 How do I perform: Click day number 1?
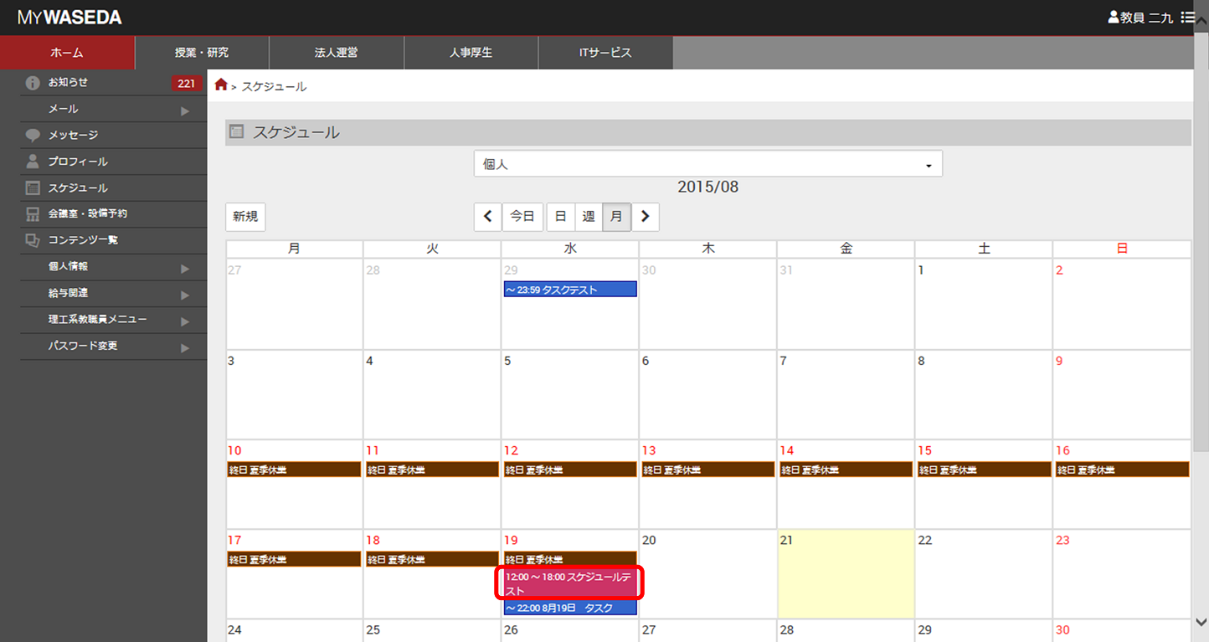(922, 271)
